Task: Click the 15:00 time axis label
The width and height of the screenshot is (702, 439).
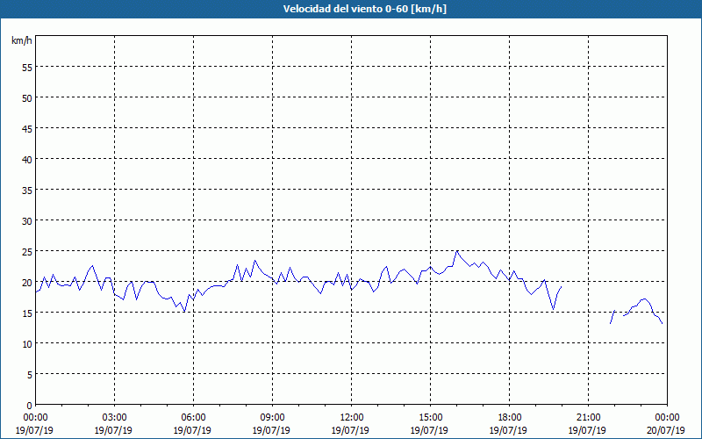Action: [430, 418]
